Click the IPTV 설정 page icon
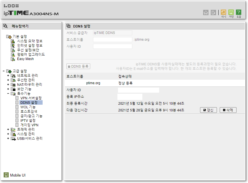Screen dimensions: 248x183 (17, 121)
